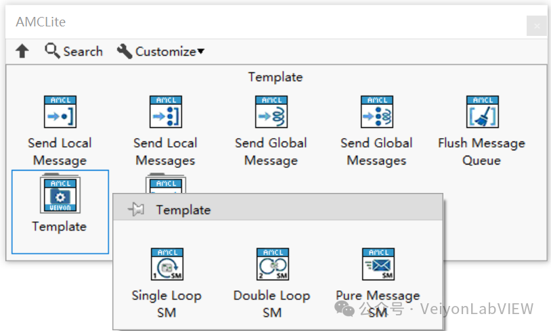This screenshot has height=331, width=551.
Task: Click the 'Send Local Message' label
Action: [60, 152]
